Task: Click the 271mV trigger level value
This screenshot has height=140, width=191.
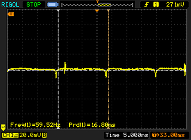Action: pyautogui.click(x=175, y=5)
